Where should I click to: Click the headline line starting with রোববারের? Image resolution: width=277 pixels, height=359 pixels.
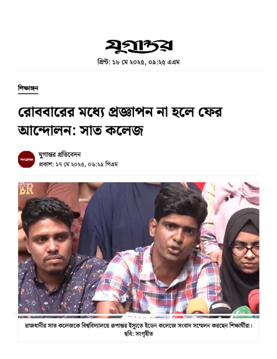pos(120,112)
